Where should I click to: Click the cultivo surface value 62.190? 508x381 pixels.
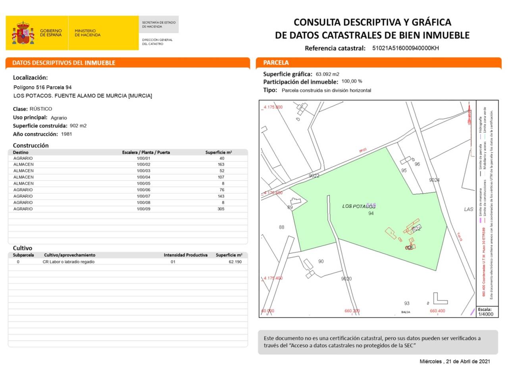235,262
